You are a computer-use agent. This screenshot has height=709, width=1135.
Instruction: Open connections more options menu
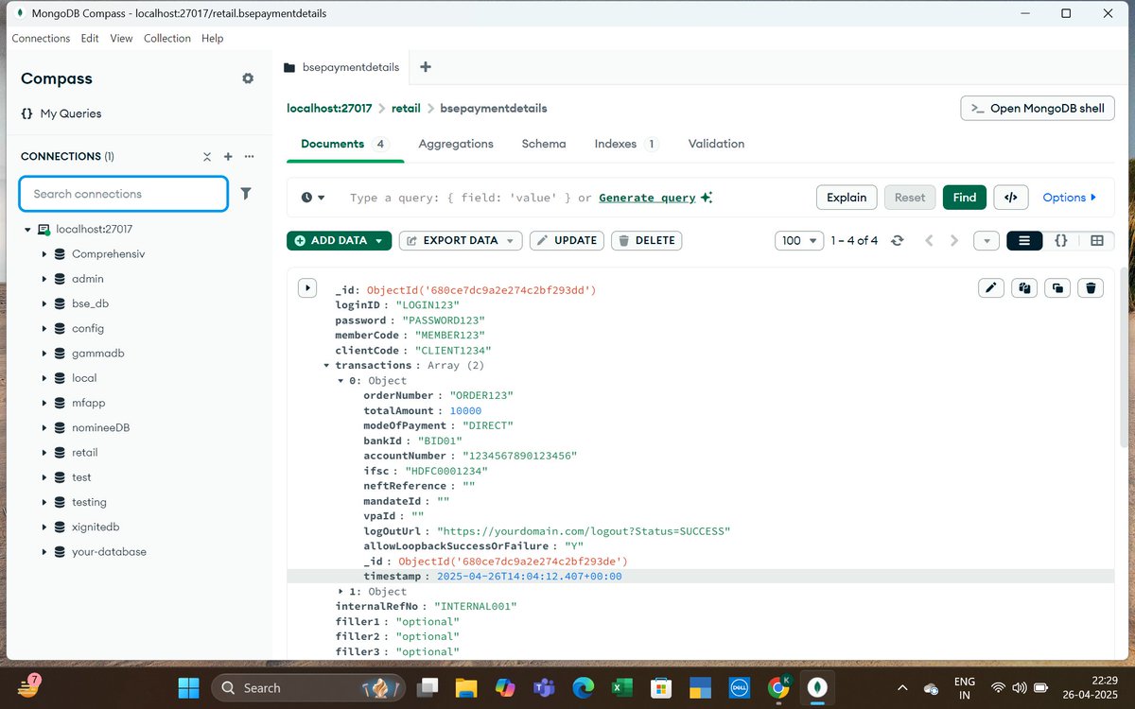point(249,157)
